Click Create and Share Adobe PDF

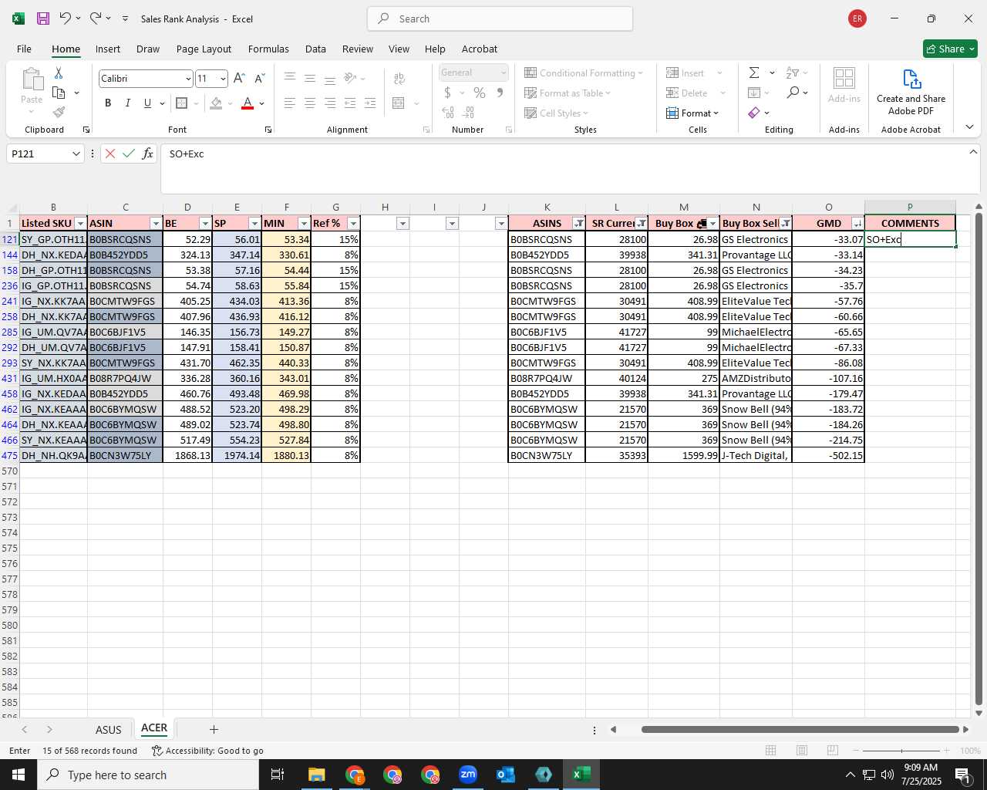pyautogui.click(x=911, y=92)
